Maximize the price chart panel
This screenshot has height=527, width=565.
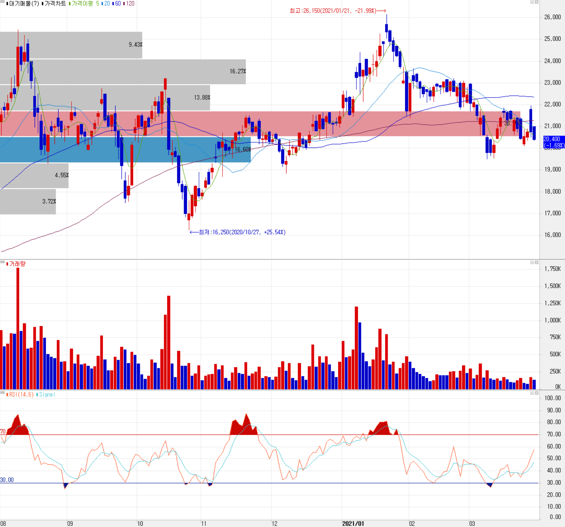pyautogui.click(x=532, y=2)
